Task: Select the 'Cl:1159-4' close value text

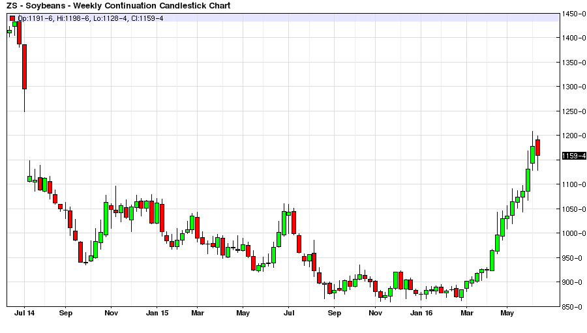Action: [x=147, y=18]
